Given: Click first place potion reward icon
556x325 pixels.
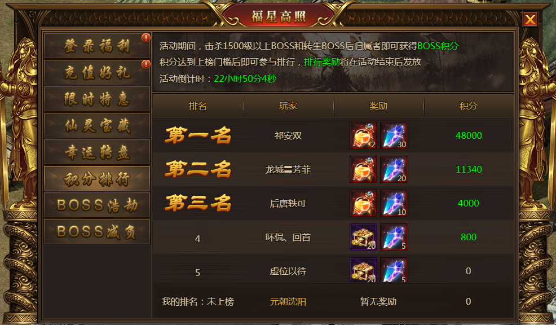Looking at the screenshot, I should click(363, 135).
